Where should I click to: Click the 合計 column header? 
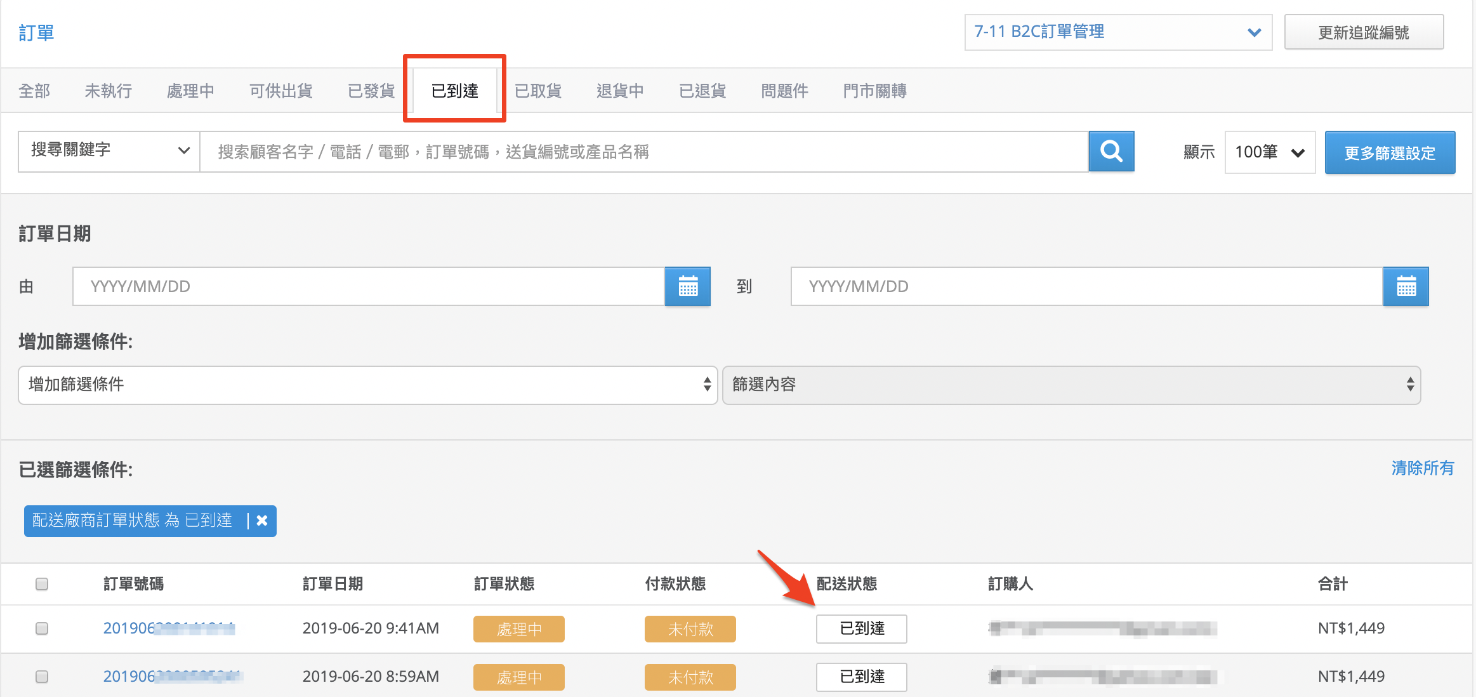(x=1333, y=584)
